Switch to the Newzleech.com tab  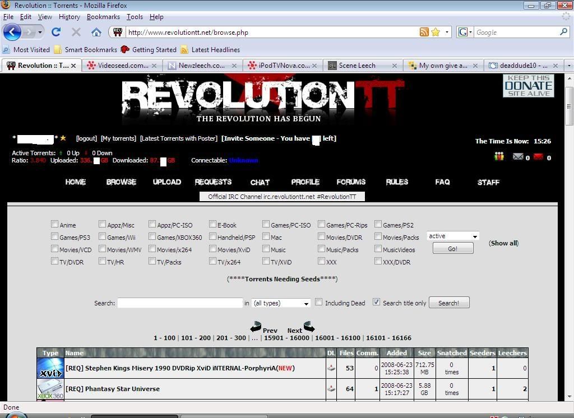pyautogui.click(x=202, y=66)
